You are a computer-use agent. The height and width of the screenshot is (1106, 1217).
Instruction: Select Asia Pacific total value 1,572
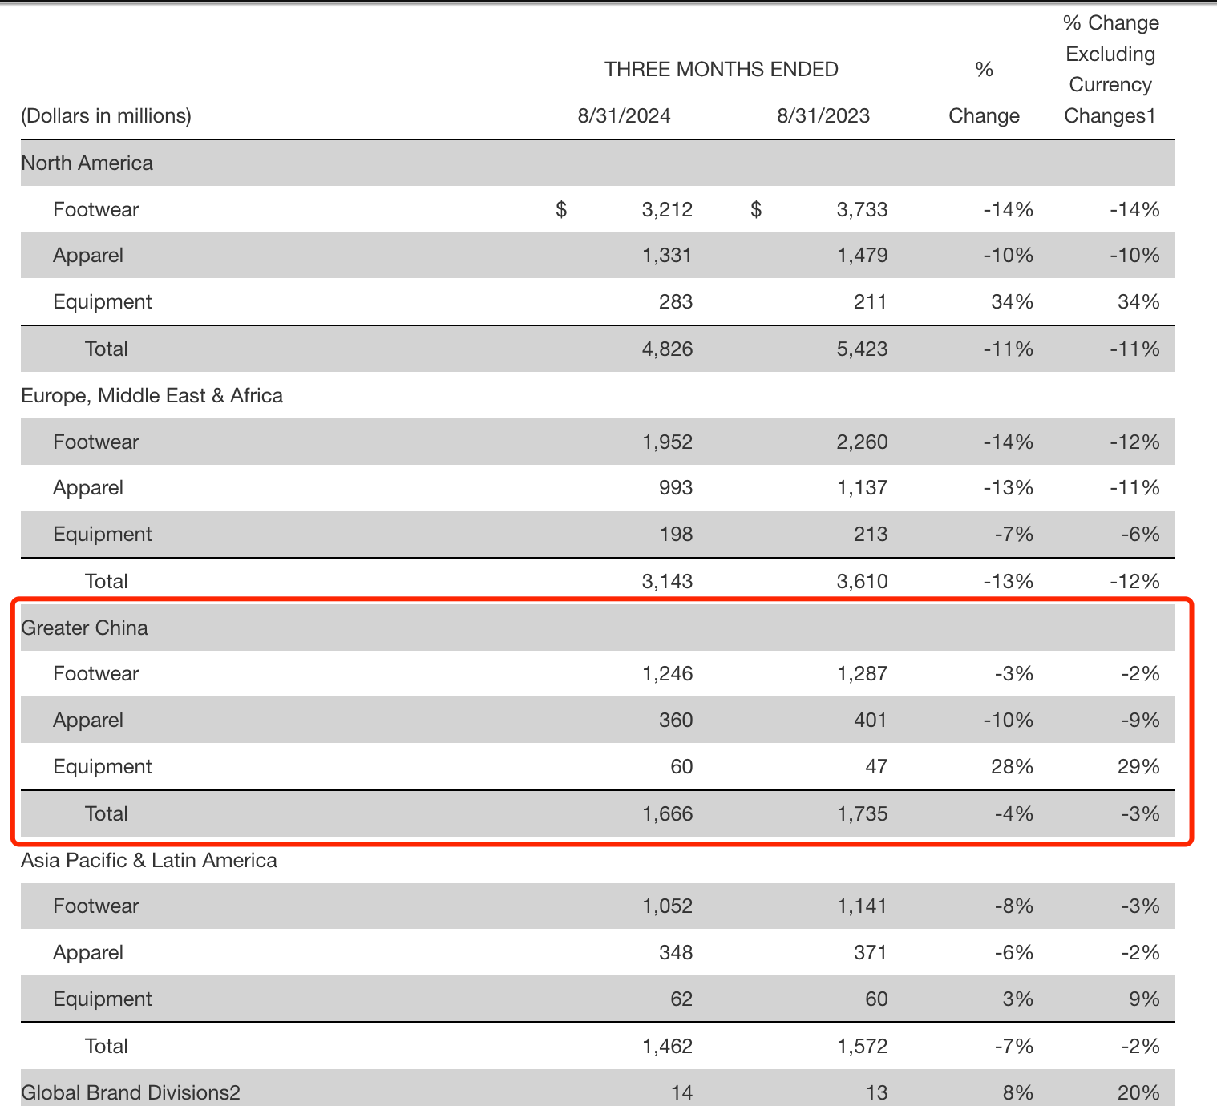point(862,1047)
